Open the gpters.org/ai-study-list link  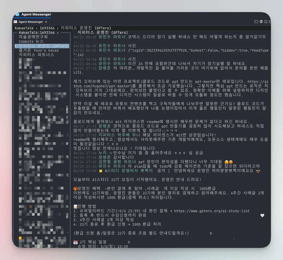click(212, 211)
